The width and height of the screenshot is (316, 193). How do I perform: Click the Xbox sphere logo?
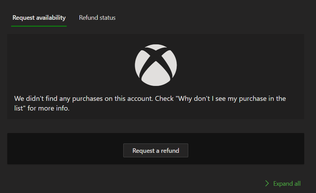click(x=156, y=65)
